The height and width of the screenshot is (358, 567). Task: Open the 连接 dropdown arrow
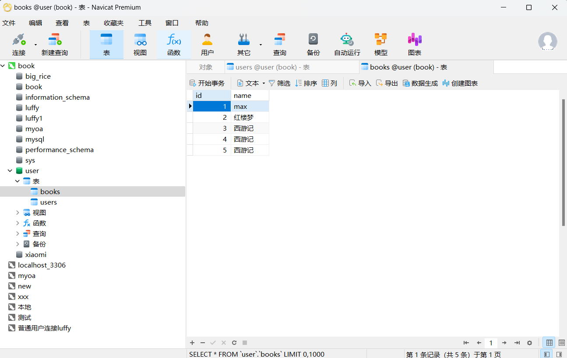(35, 45)
